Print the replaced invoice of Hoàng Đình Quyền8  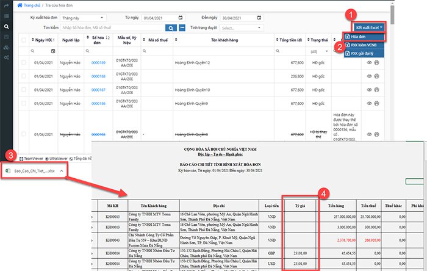(376, 134)
